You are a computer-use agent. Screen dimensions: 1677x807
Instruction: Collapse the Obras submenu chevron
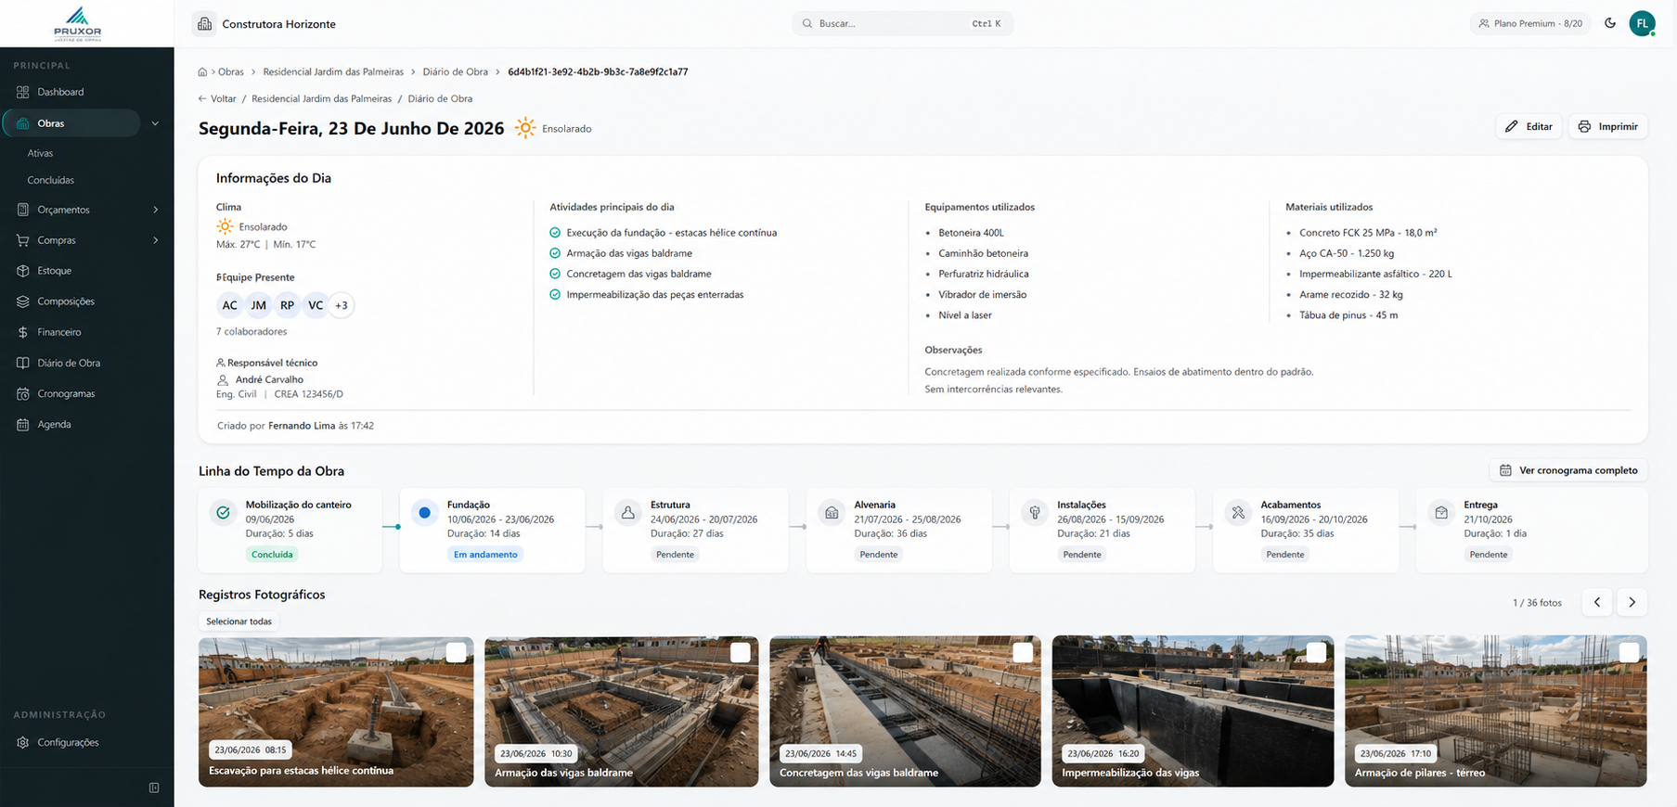coord(155,123)
